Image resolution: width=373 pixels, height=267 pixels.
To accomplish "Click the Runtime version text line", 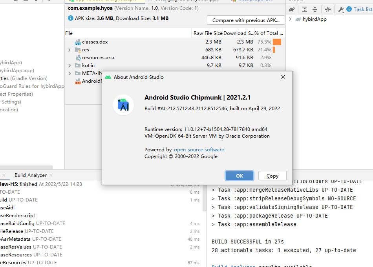I will (206, 129).
